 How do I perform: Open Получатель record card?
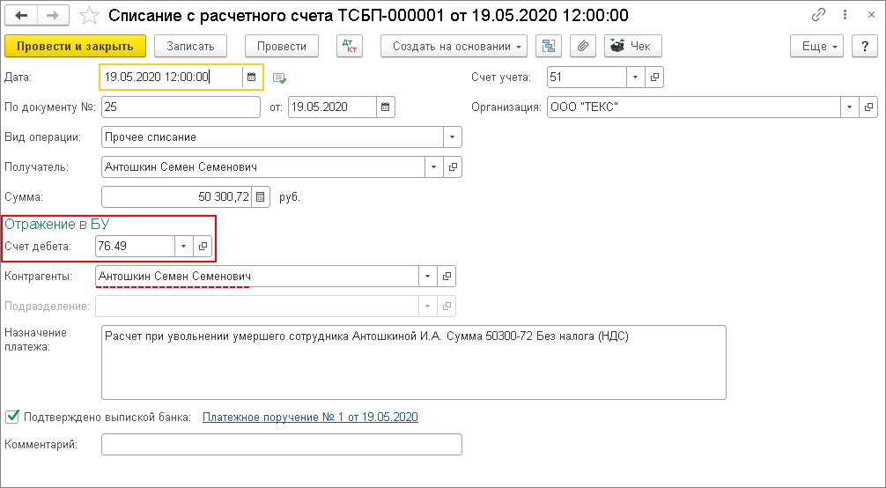coord(453,167)
